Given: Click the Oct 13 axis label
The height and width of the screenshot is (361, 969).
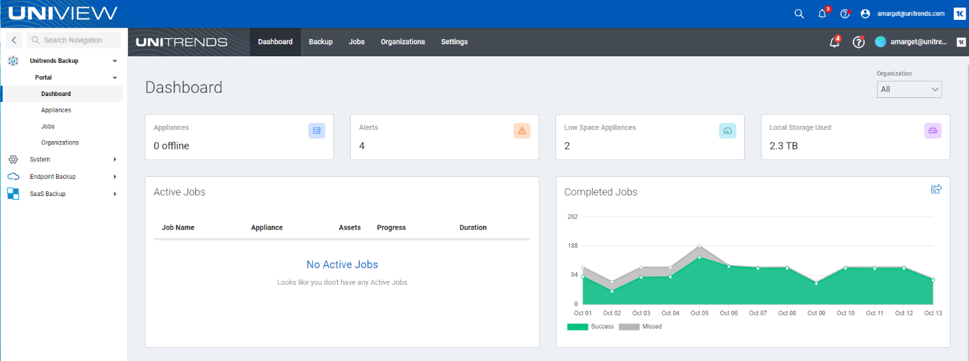Looking at the screenshot, I should click(x=933, y=313).
